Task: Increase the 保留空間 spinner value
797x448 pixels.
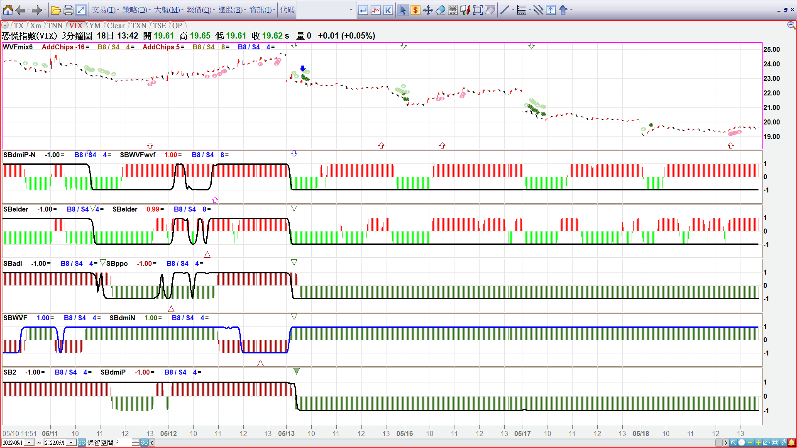Action: click(136, 441)
